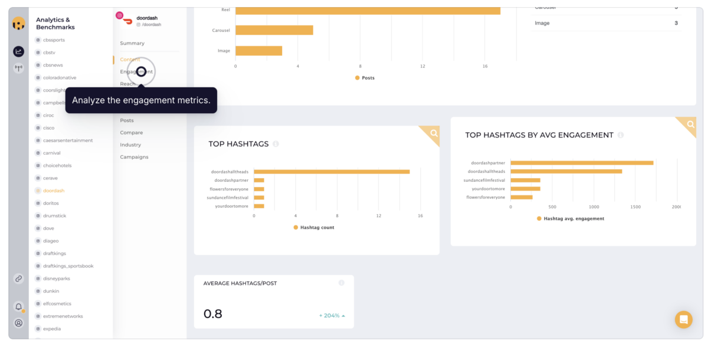Click the app logo in the top-left corner
The width and height of the screenshot is (708, 347).
(17, 24)
